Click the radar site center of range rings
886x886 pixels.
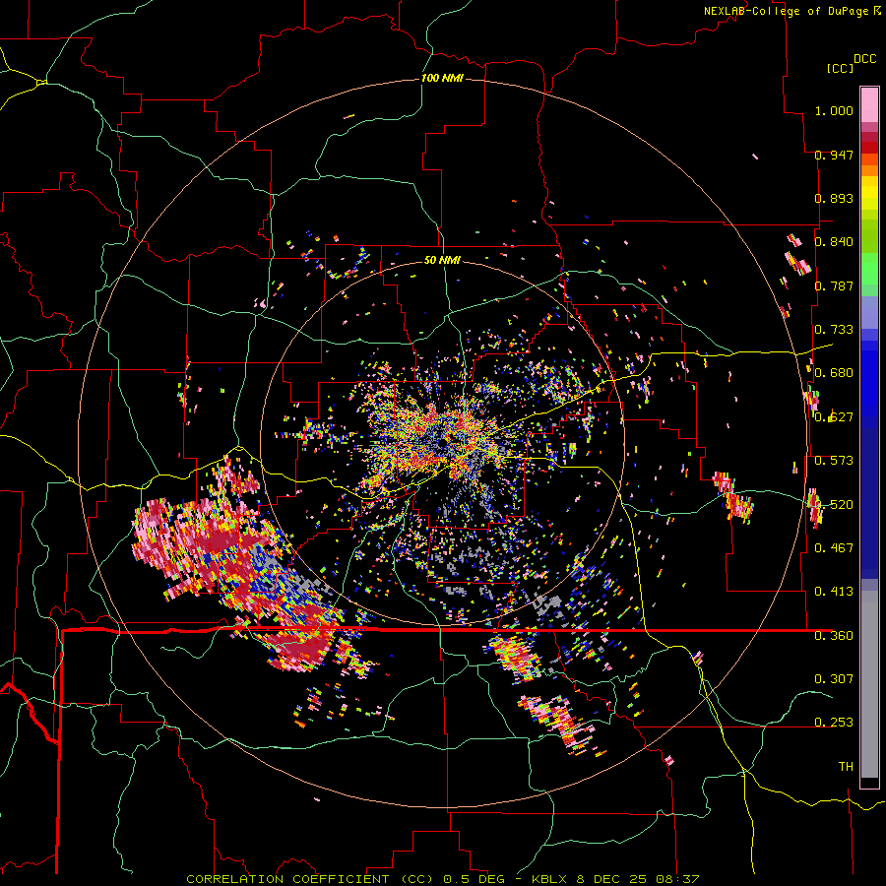coord(442,444)
